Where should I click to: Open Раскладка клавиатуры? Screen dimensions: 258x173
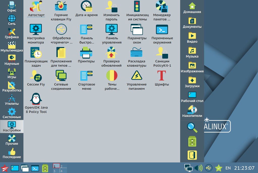click(137, 57)
